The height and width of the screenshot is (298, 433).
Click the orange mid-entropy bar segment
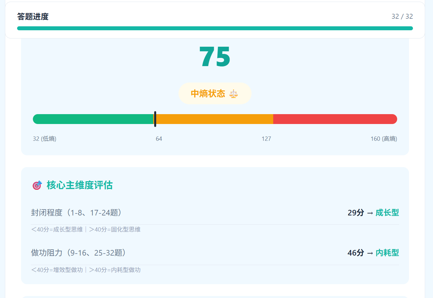tap(214, 119)
